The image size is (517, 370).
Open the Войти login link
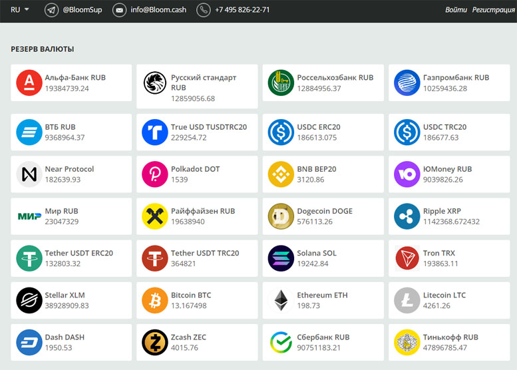tap(456, 10)
